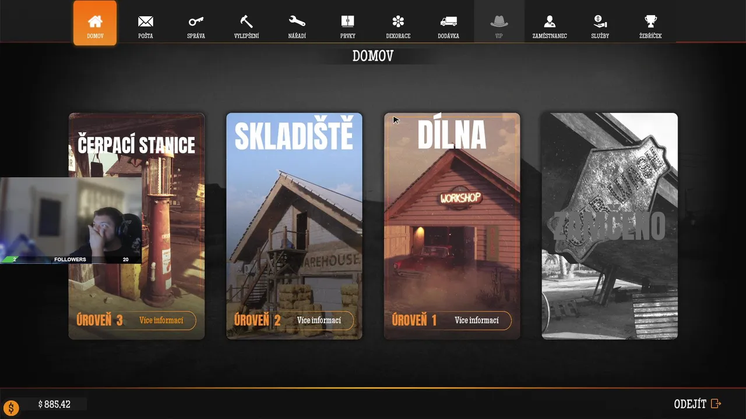Click the DOMOV page heading

point(373,56)
